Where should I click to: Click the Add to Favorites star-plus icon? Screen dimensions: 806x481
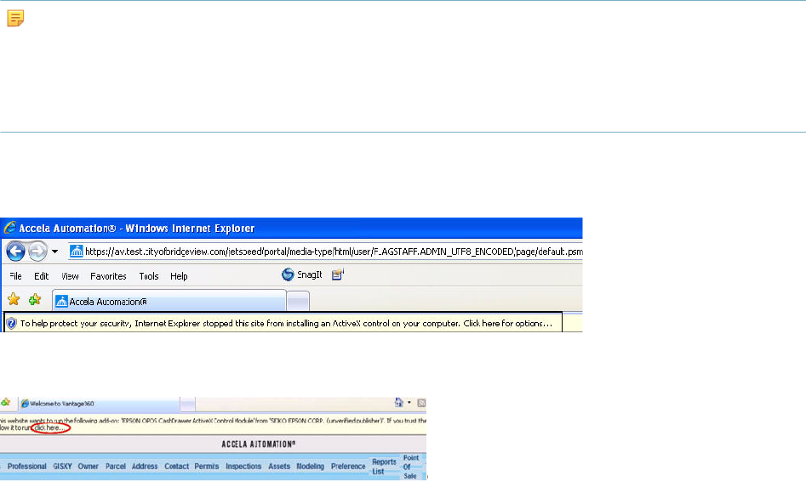pyautogui.click(x=34, y=299)
